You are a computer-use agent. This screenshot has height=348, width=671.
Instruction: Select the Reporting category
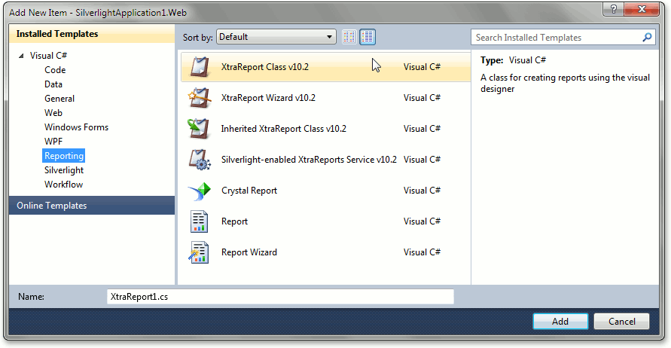click(64, 156)
